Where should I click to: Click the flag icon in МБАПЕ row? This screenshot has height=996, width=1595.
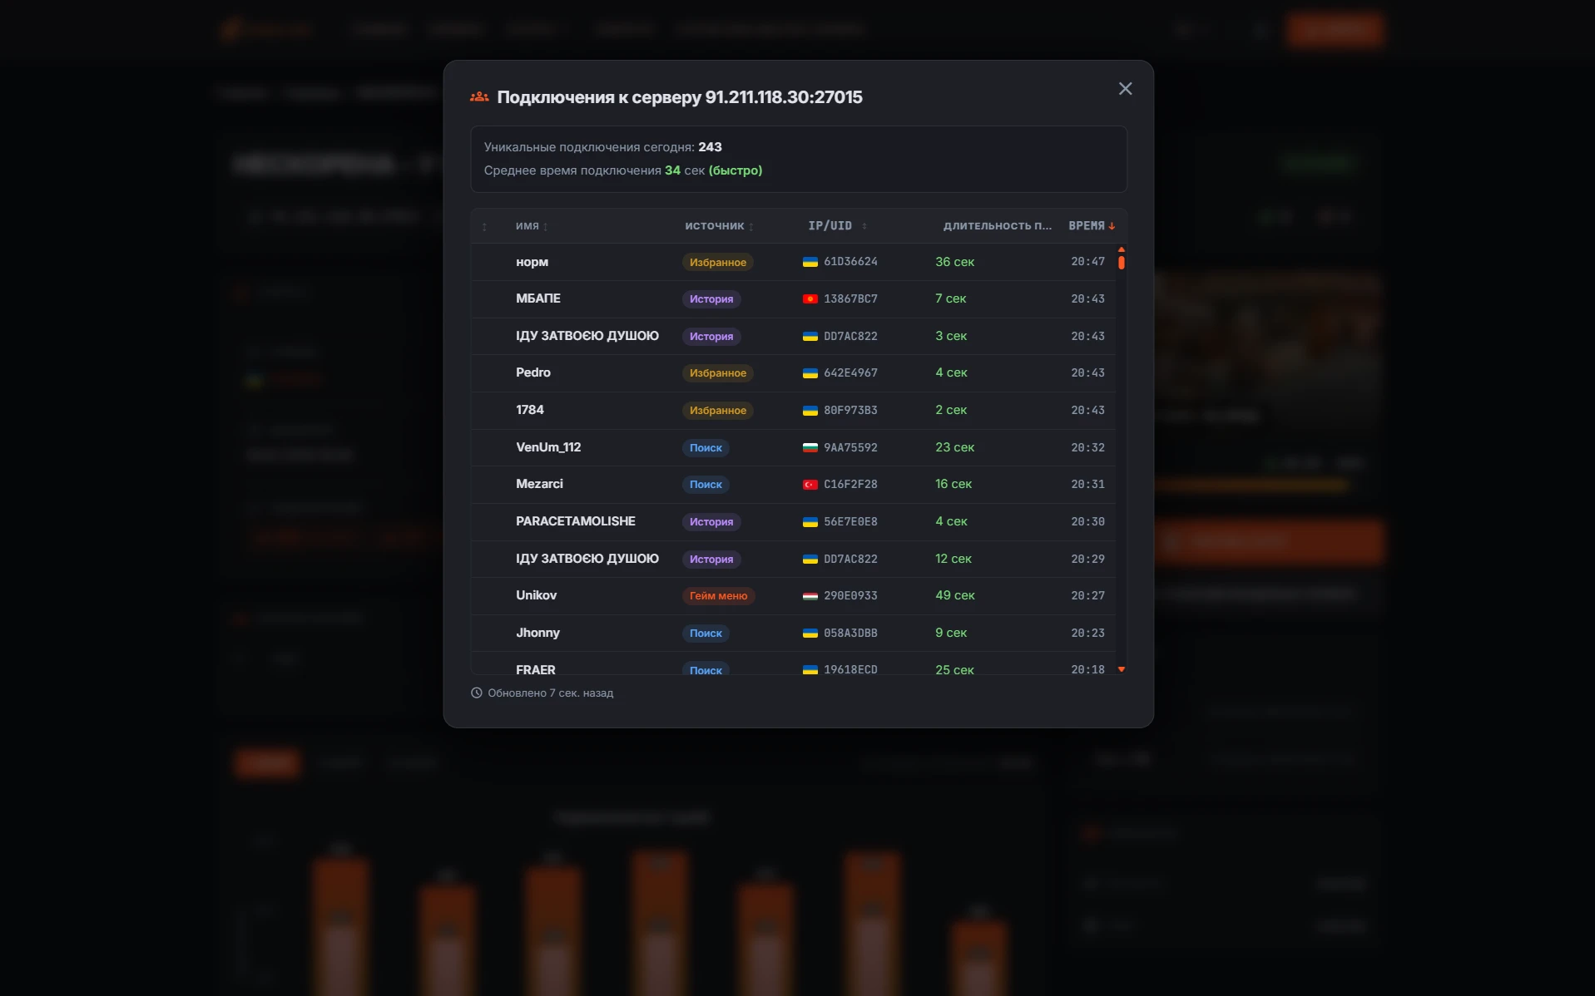[x=810, y=299]
